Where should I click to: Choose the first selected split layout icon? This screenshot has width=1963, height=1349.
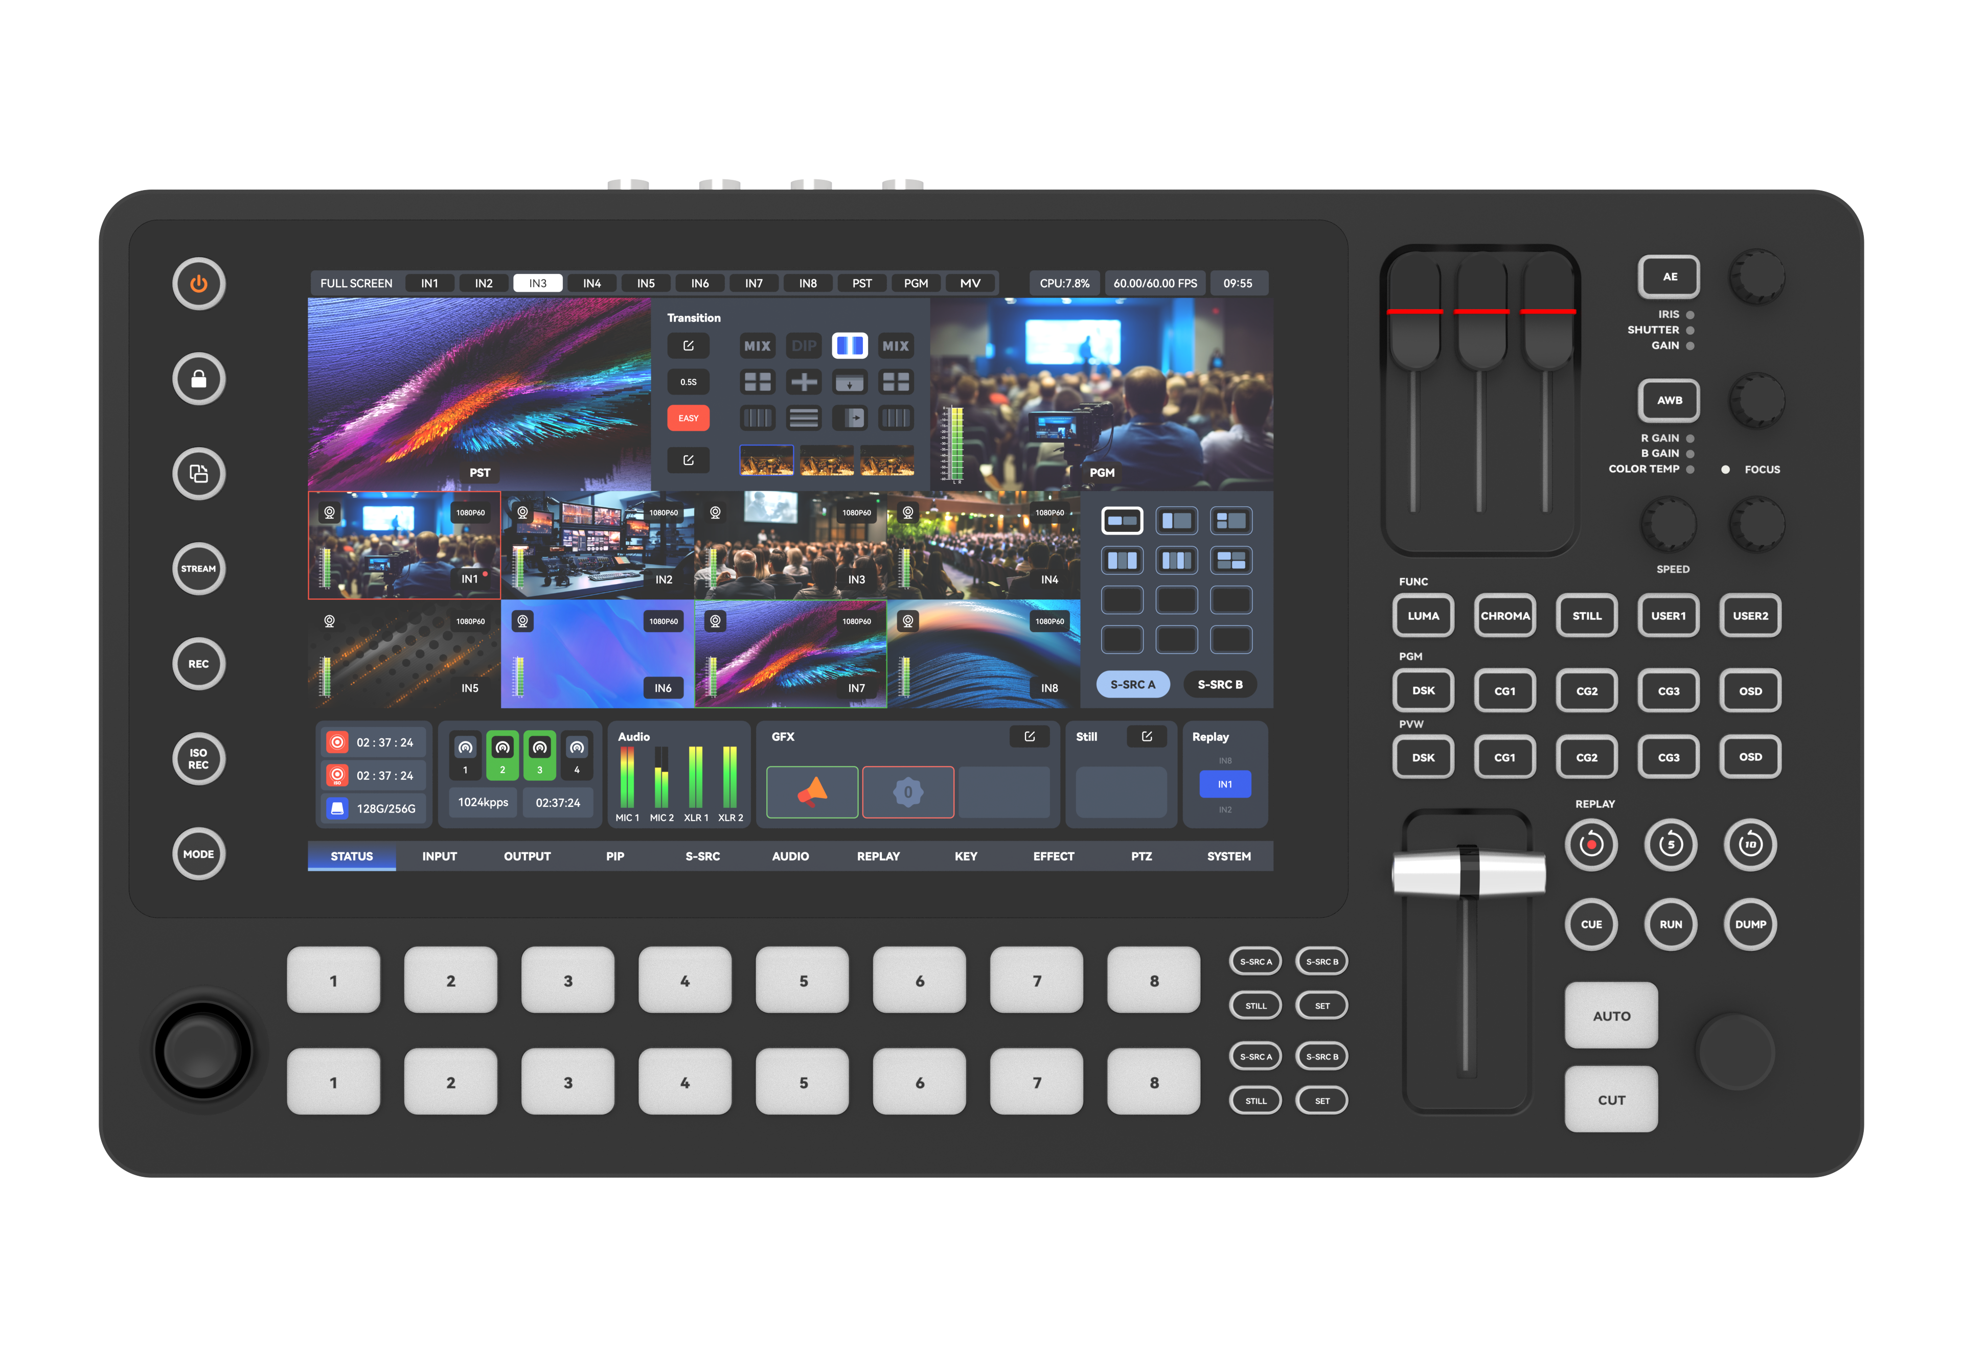click(1122, 521)
